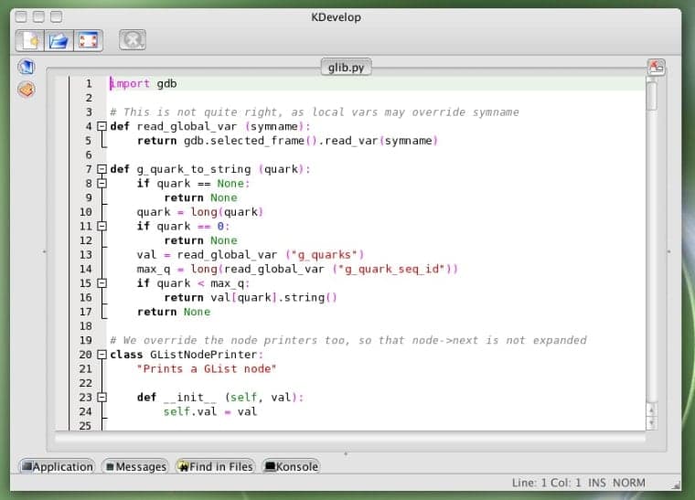
Task: Click the Open File folder icon
Action: tap(59, 40)
